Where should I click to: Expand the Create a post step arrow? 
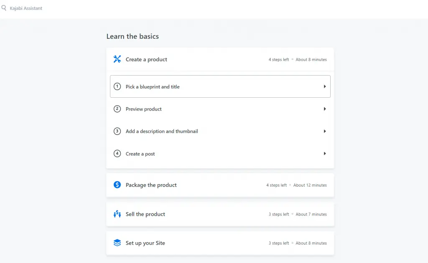point(325,154)
